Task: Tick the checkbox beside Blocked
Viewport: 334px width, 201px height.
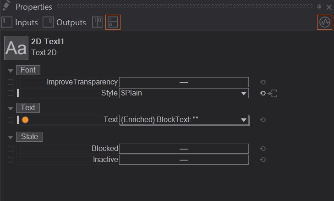Action: [11, 149]
